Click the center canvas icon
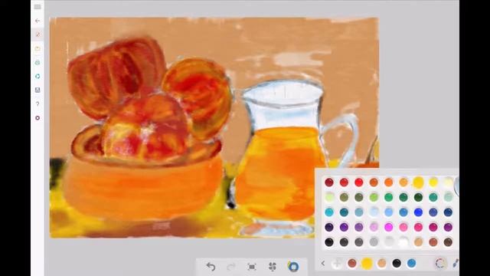 click(x=252, y=267)
